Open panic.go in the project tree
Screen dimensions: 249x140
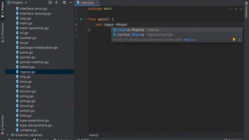[26, 52]
